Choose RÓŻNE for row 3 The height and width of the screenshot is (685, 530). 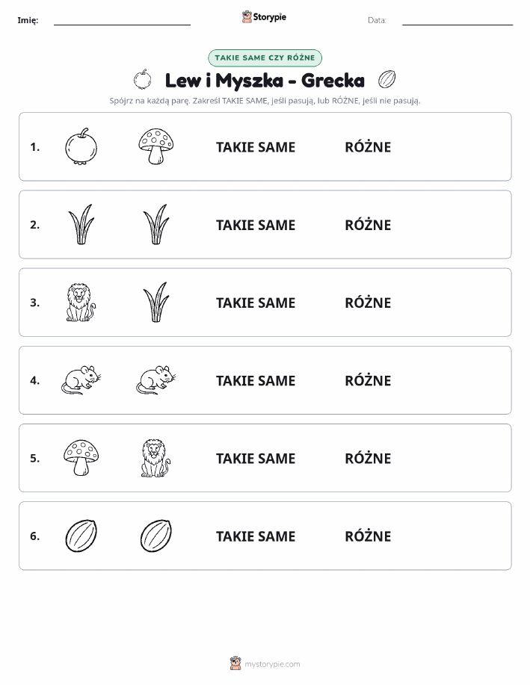tap(368, 303)
